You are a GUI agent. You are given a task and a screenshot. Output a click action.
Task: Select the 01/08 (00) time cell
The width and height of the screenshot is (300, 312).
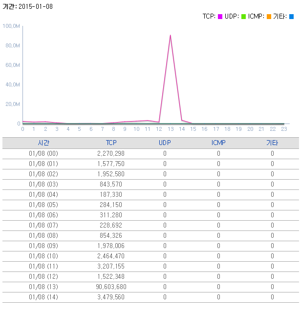[43, 153]
